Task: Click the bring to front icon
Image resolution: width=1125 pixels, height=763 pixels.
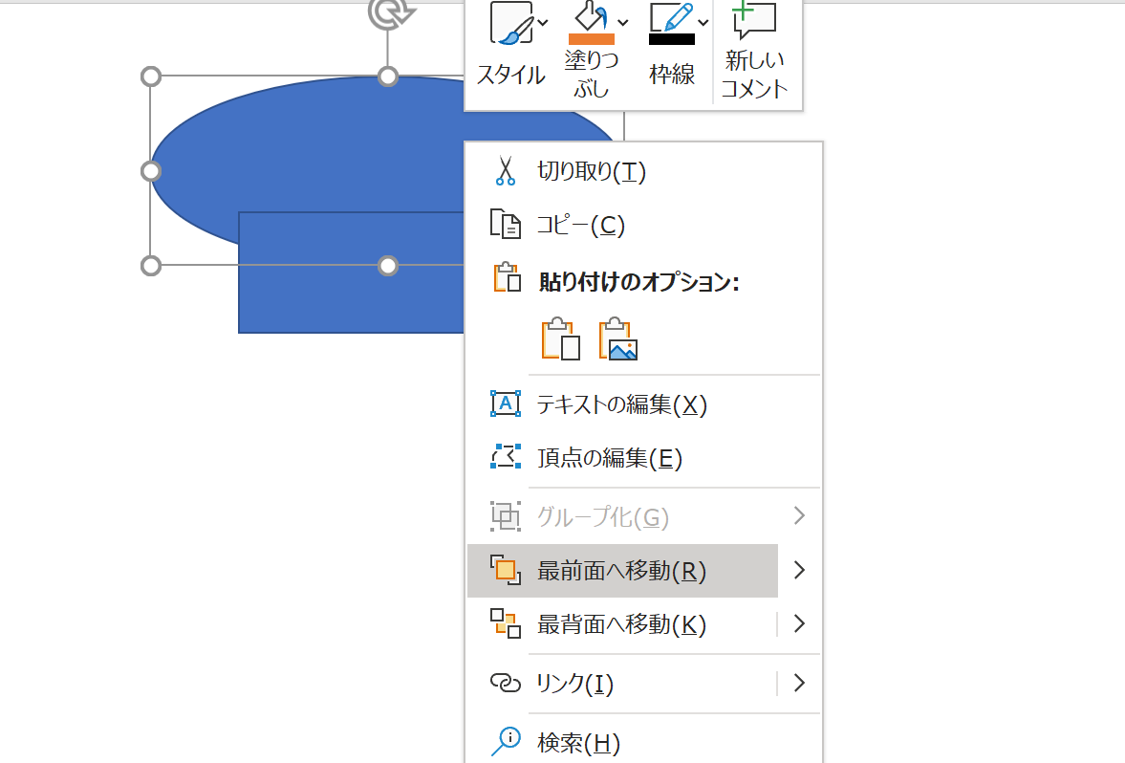Action: 505,570
